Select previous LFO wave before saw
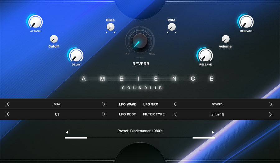The image size is (280, 163). pos(8,104)
